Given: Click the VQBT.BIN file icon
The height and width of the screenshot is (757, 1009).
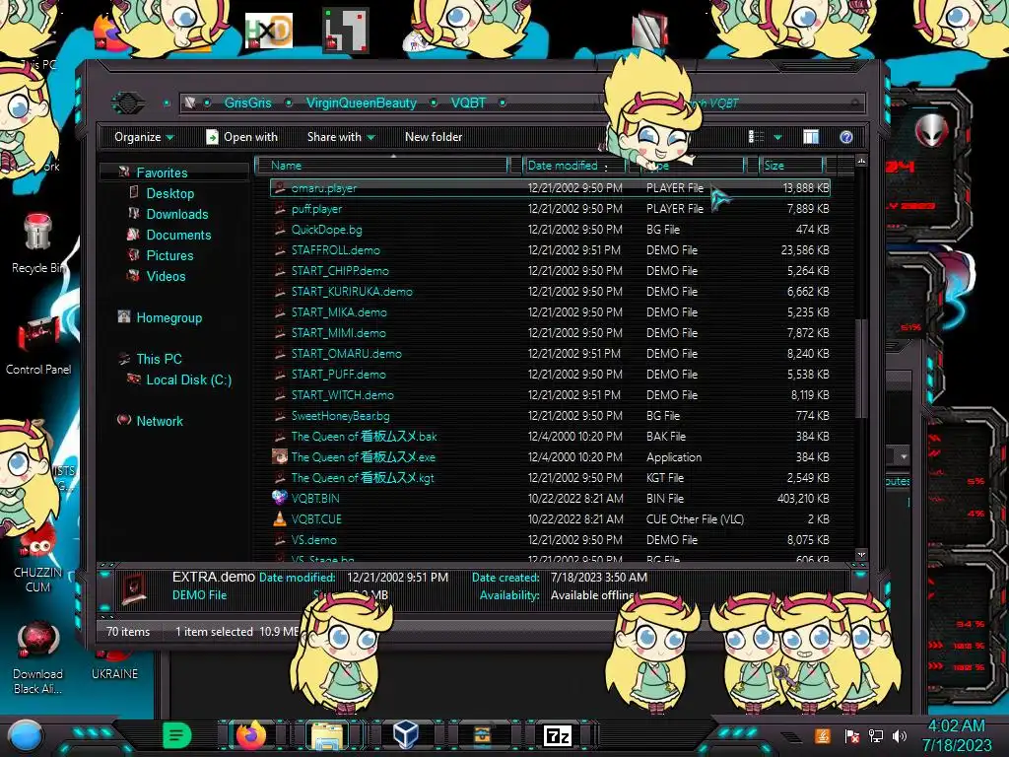Looking at the screenshot, I should pyautogui.click(x=279, y=498).
